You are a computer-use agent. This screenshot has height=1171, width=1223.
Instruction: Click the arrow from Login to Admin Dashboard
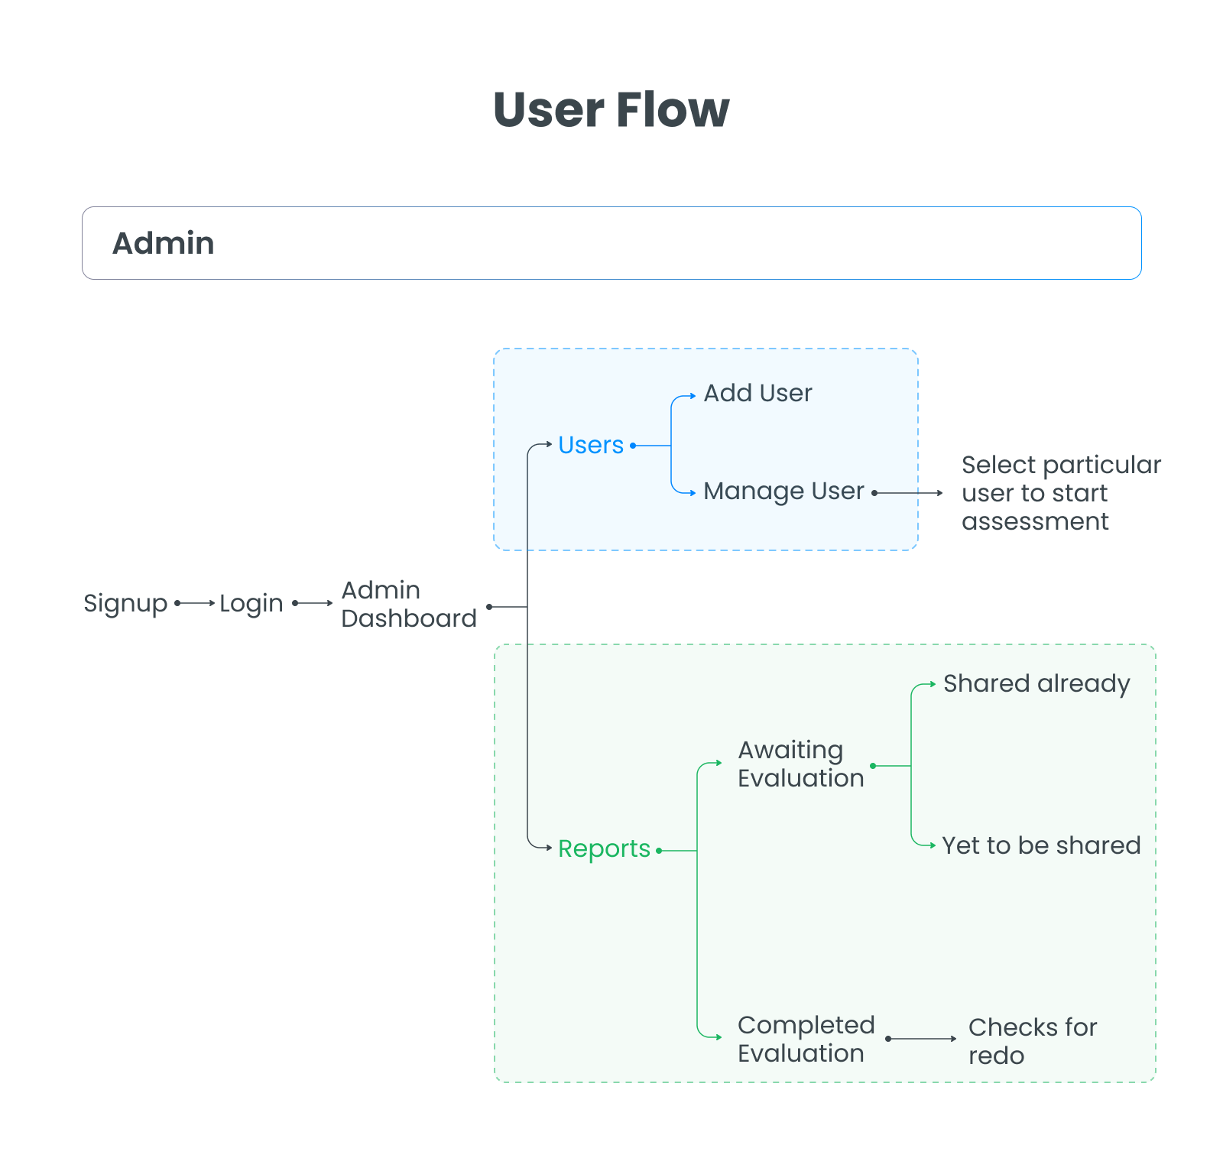coord(313,603)
